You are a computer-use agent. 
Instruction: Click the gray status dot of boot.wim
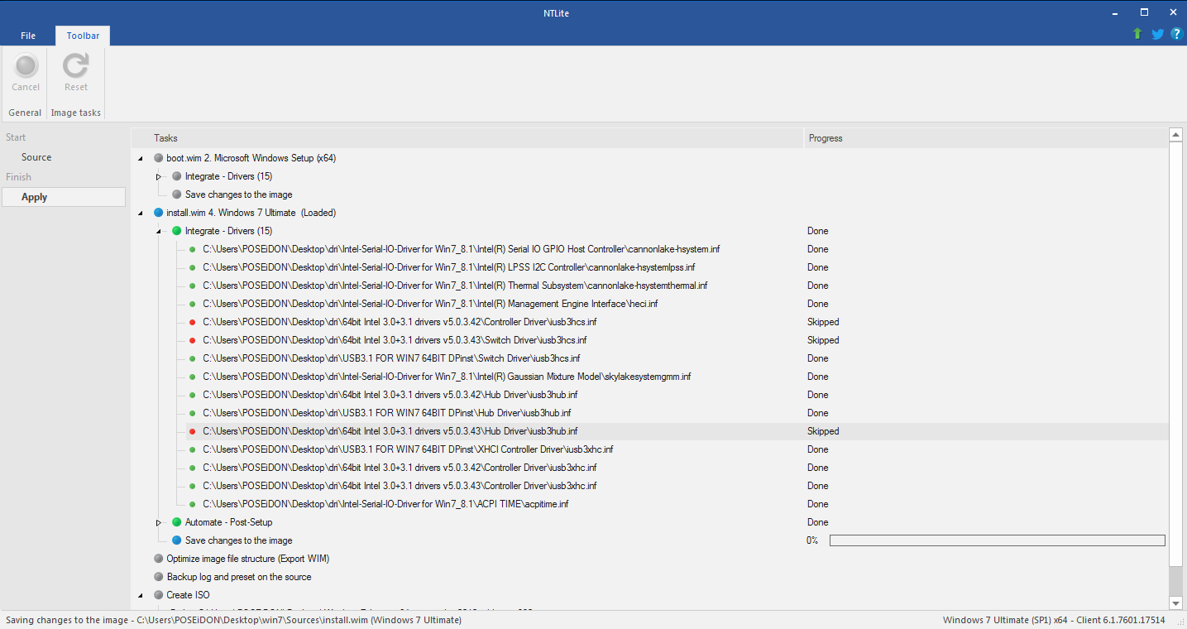(x=159, y=158)
